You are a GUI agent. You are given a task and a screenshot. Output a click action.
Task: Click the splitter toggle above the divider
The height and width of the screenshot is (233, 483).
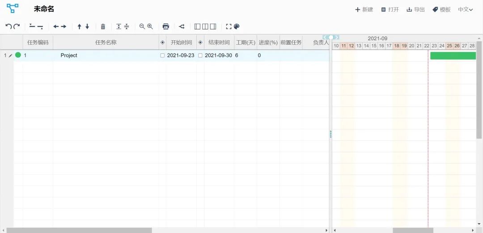[x=331, y=37]
